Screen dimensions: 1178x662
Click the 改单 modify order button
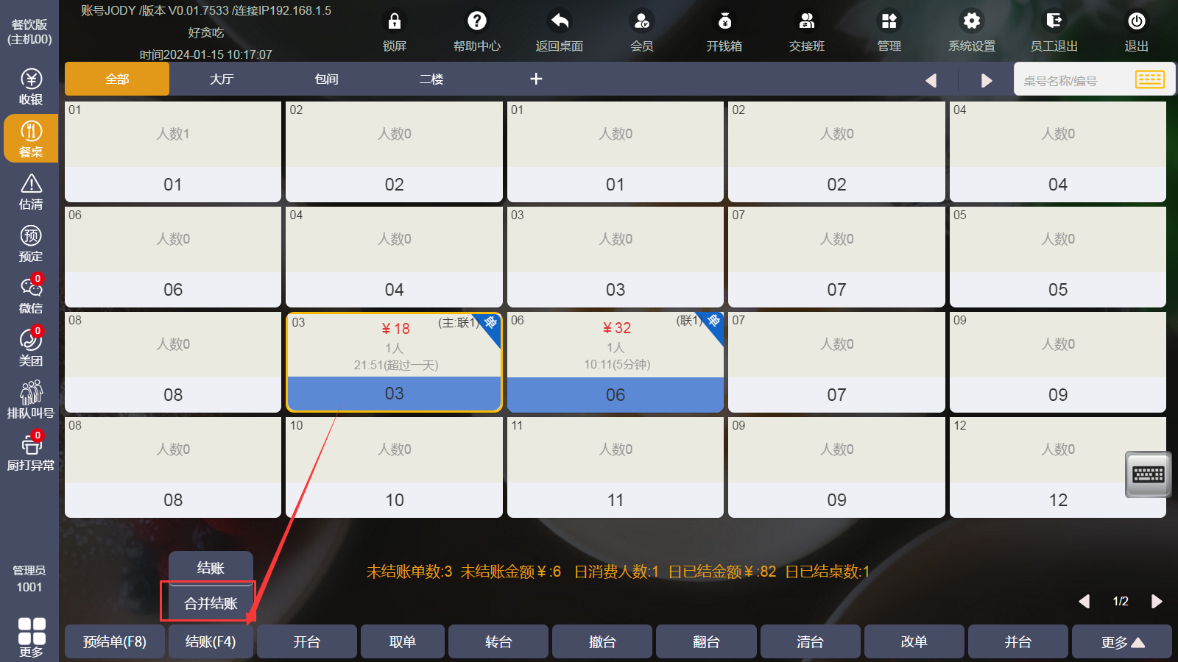point(914,641)
